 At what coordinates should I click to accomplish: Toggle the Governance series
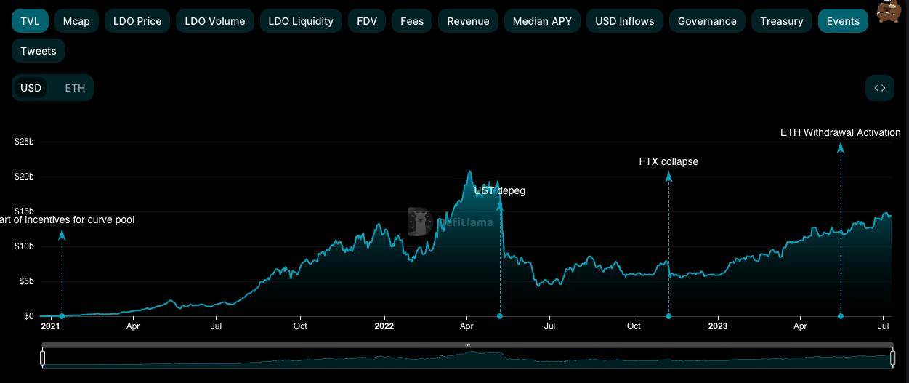pyautogui.click(x=707, y=21)
